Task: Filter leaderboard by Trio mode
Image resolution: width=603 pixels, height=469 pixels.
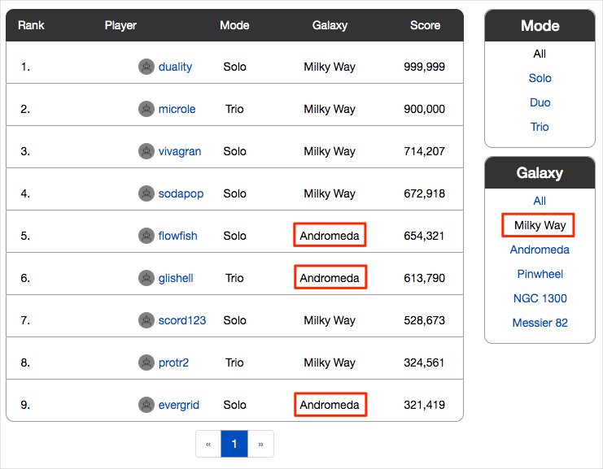Action: tap(540, 127)
